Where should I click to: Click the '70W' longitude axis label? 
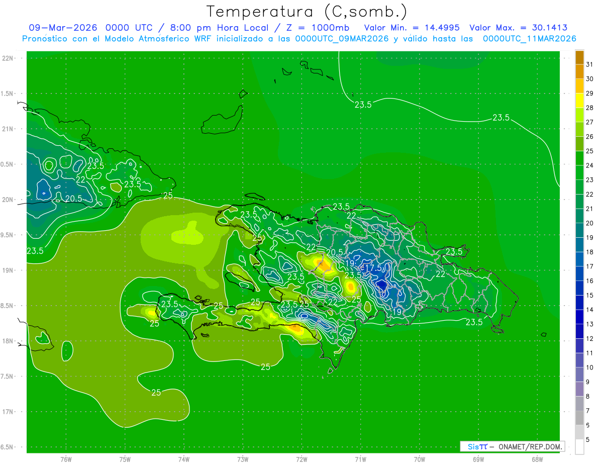click(420, 459)
